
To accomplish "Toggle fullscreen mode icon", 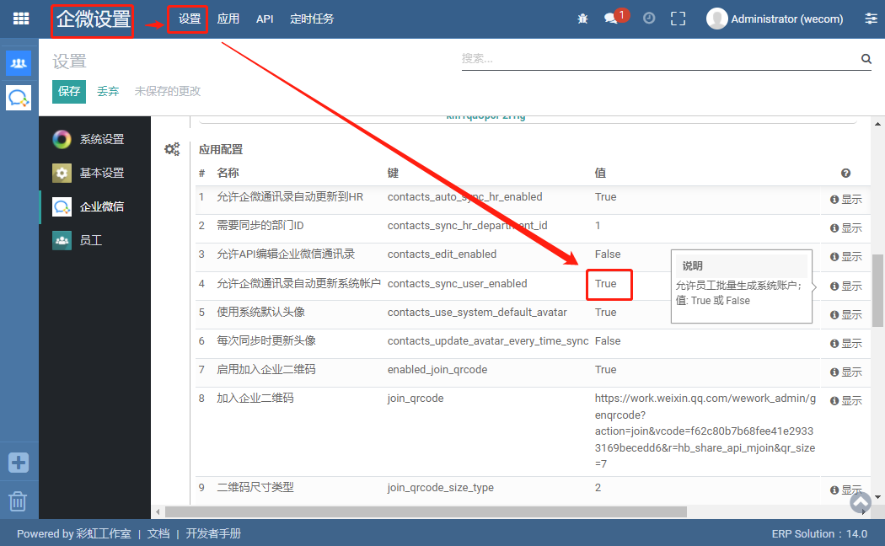I will (678, 19).
